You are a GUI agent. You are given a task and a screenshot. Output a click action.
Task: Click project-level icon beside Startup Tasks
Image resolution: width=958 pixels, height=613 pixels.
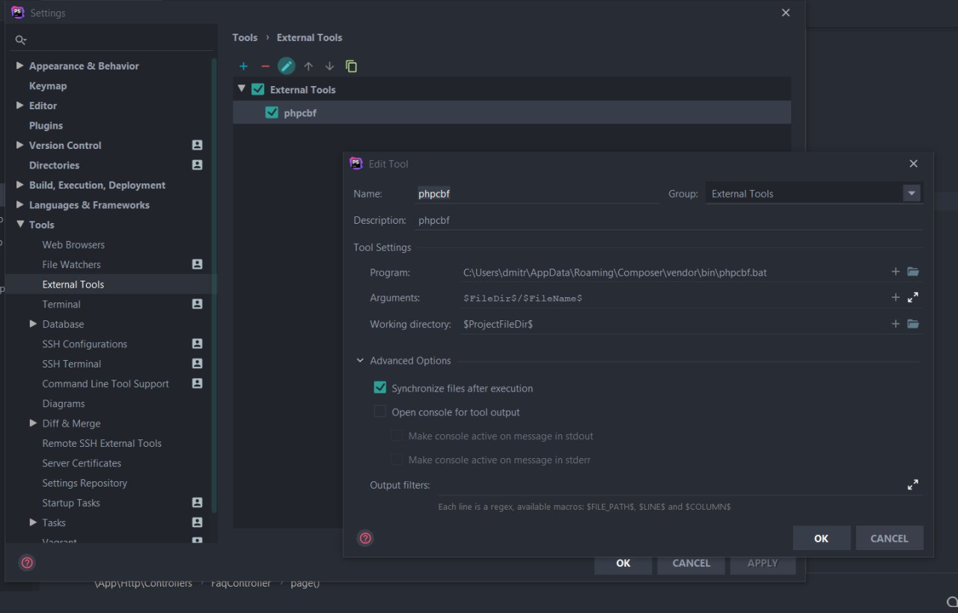tap(197, 502)
